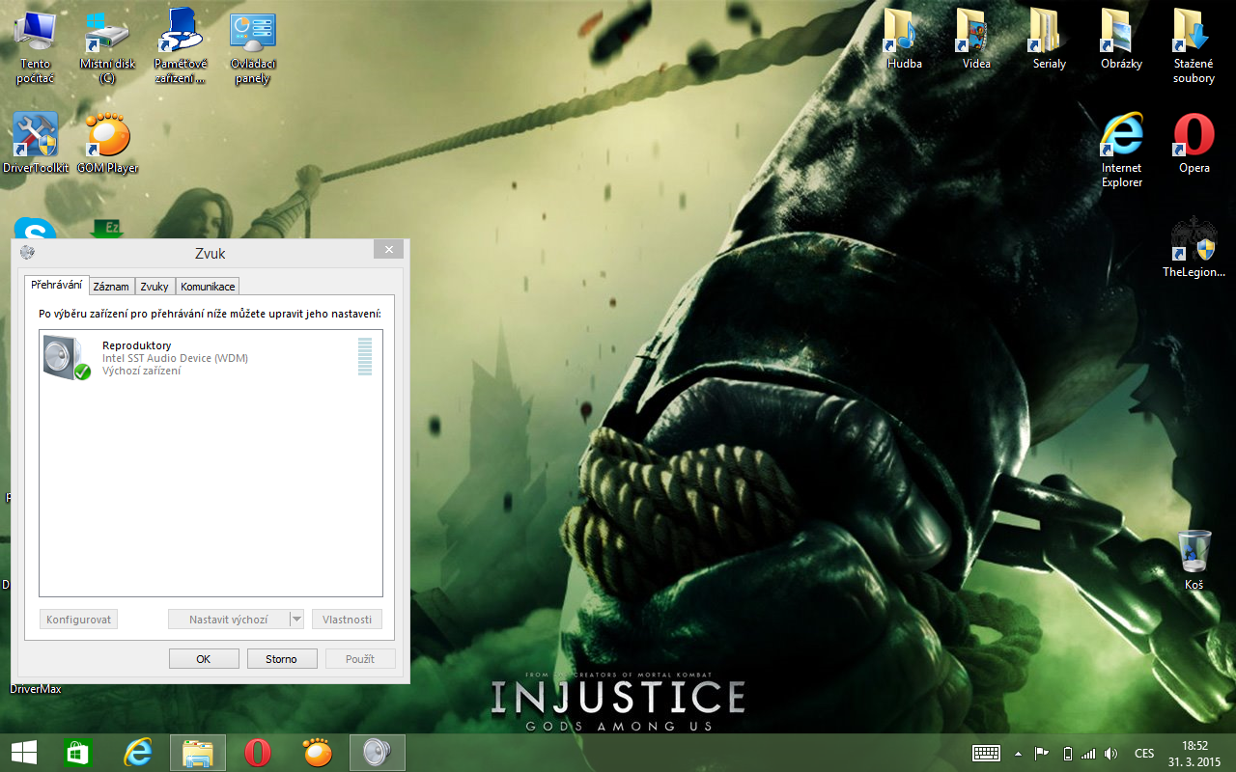Click the Zvuk sound window taskbar button
1236x772 pixels.
378,753
